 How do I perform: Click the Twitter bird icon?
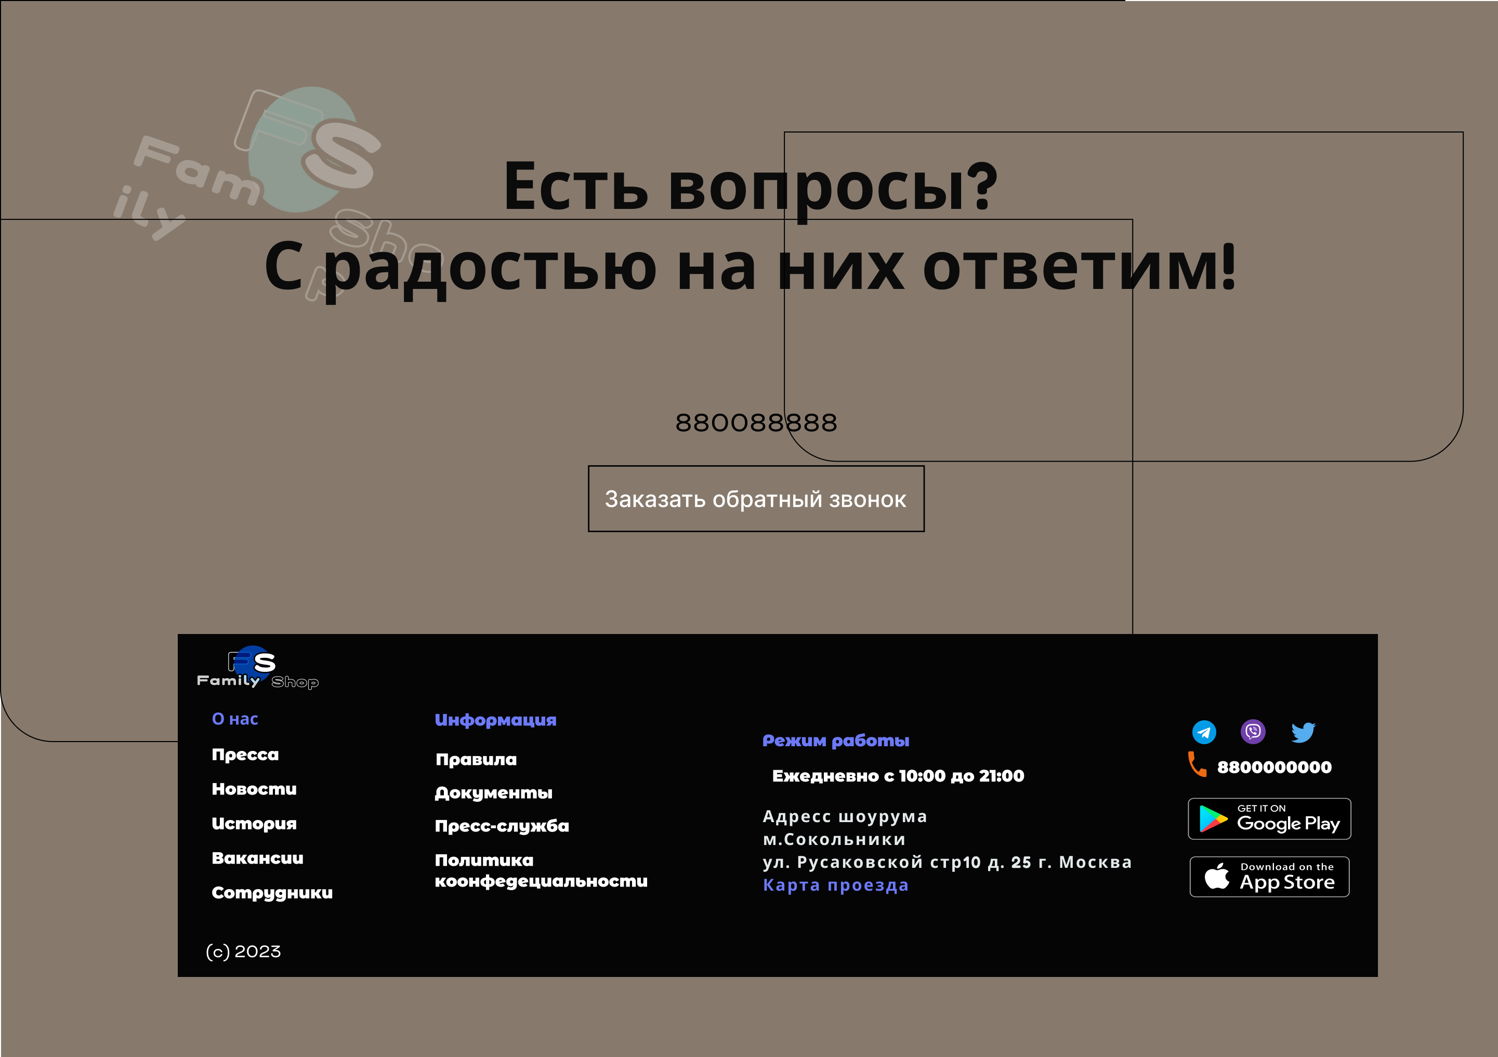pos(1303,732)
